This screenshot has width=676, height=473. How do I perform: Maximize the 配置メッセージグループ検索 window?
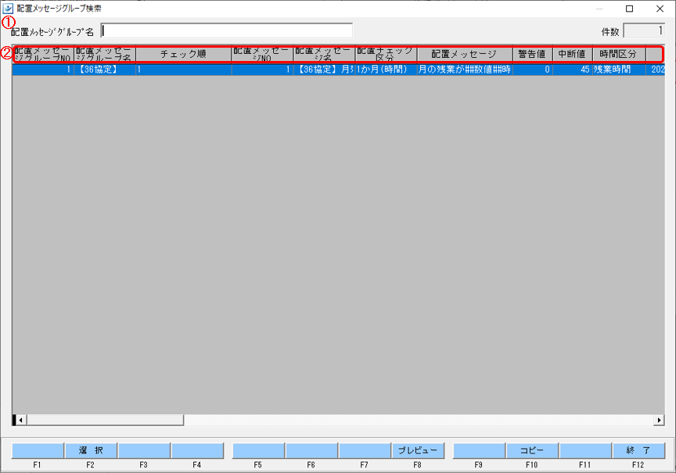(629, 9)
